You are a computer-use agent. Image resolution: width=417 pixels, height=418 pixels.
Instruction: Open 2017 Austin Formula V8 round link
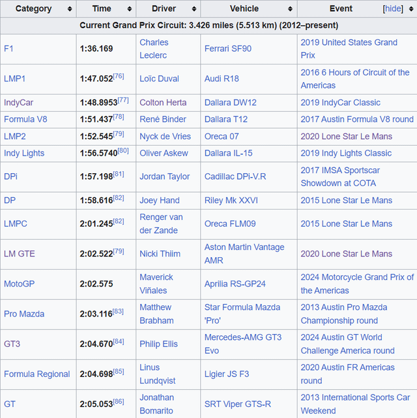click(x=357, y=119)
